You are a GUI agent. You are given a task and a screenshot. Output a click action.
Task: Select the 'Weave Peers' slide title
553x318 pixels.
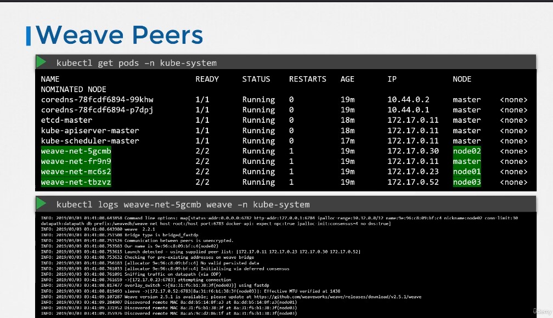click(119, 35)
